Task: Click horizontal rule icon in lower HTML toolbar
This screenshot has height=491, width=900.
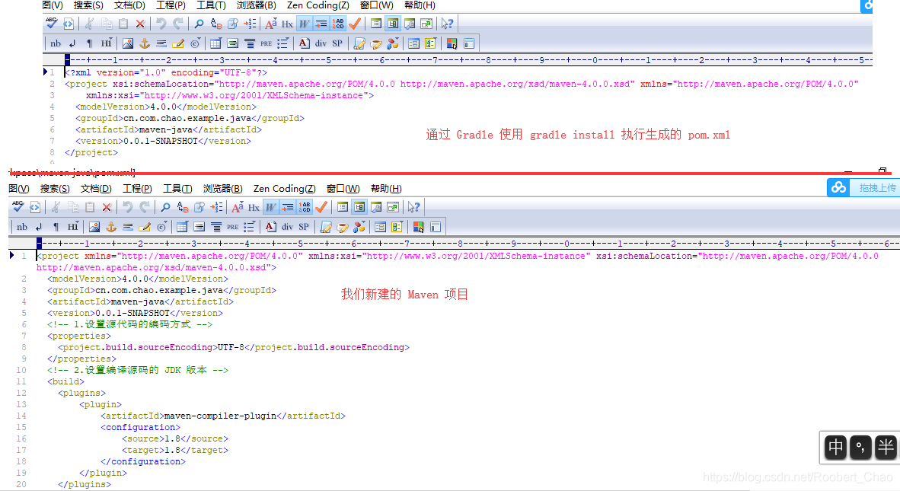Action: point(128,227)
